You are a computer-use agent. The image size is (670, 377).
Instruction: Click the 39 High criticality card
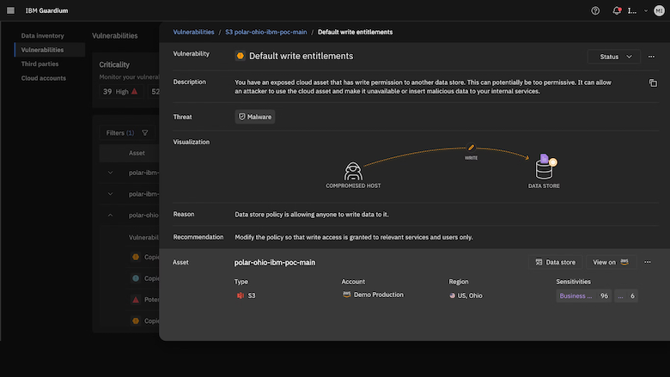[x=121, y=91]
